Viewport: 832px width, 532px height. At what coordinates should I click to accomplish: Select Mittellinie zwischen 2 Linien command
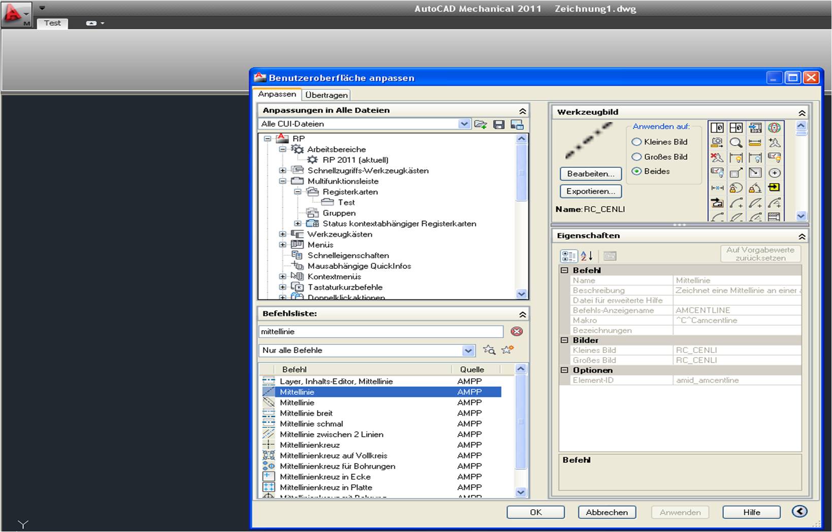[x=380, y=435]
